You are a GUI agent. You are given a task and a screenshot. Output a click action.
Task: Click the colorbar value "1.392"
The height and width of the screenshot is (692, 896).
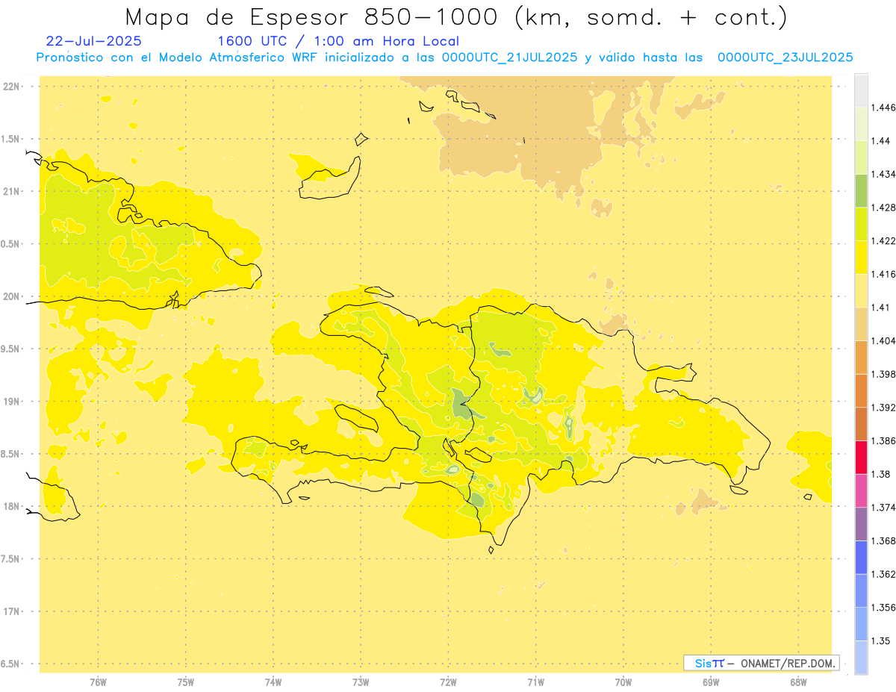pos(883,408)
